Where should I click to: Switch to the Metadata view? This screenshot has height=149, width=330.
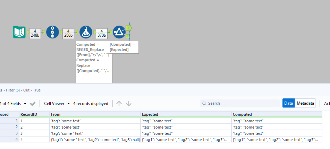coord(305,103)
